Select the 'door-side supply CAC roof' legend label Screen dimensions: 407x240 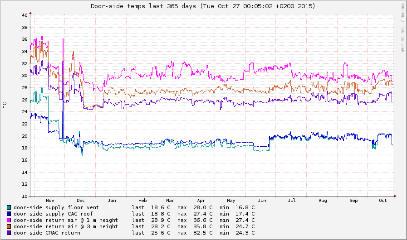point(53,214)
